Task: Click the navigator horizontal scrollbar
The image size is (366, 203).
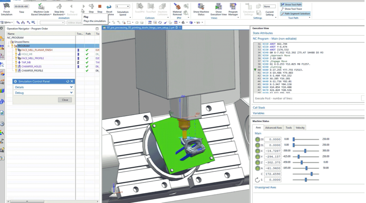Action: point(27,202)
